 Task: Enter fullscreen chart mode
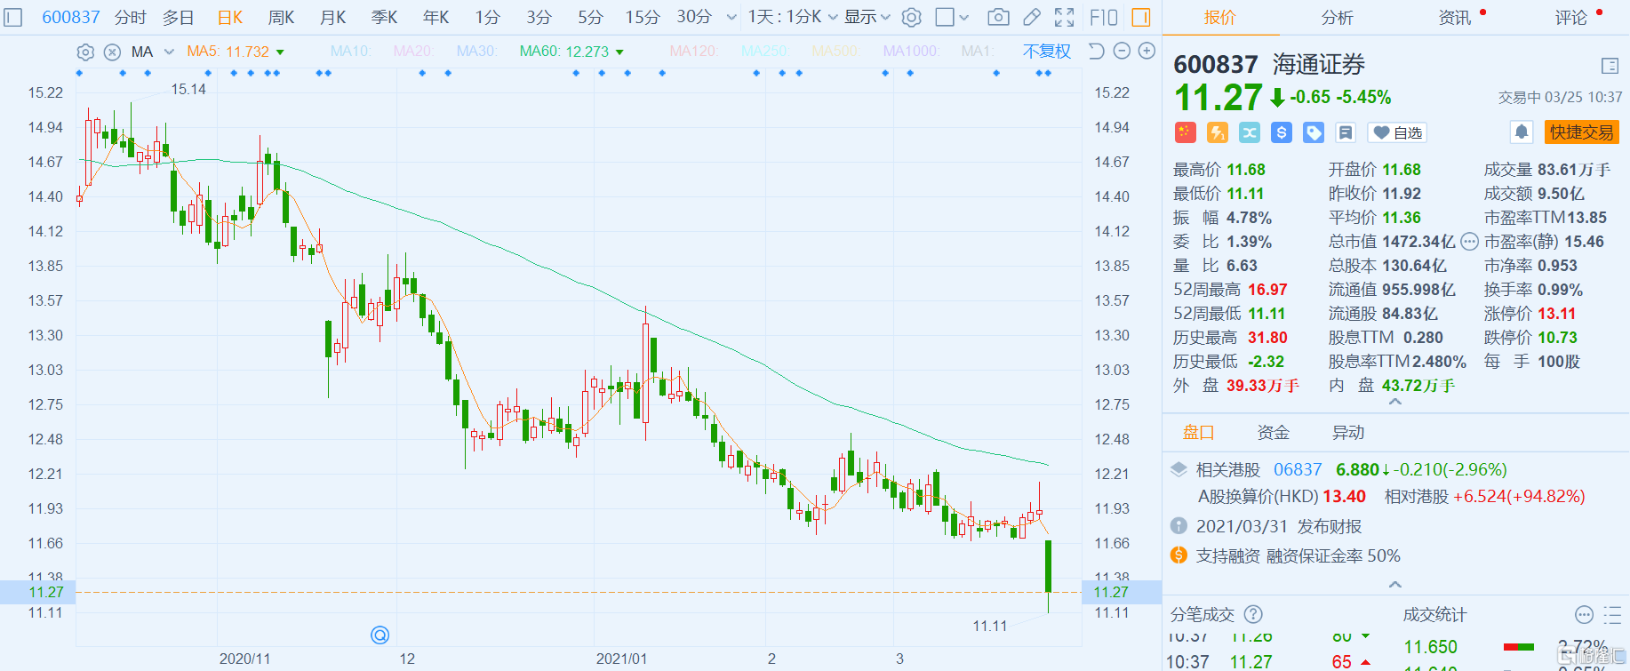(x=1064, y=17)
